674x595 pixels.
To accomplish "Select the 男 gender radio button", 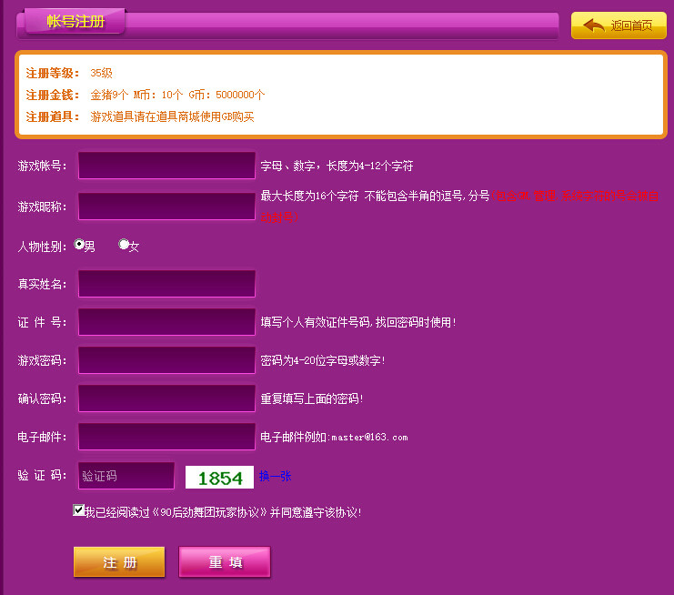I will pos(79,245).
